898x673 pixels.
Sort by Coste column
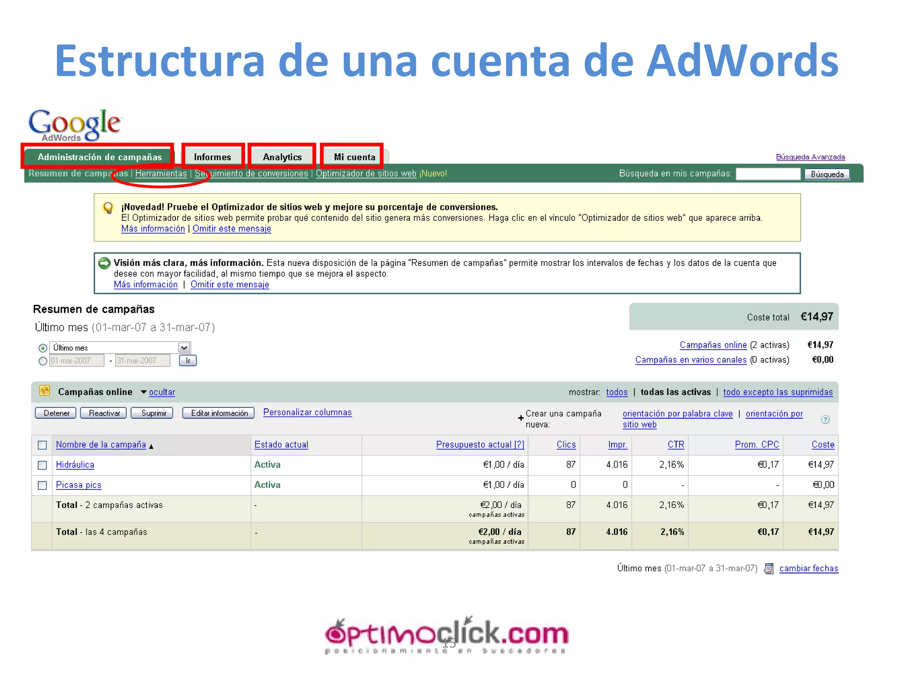pos(823,445)
